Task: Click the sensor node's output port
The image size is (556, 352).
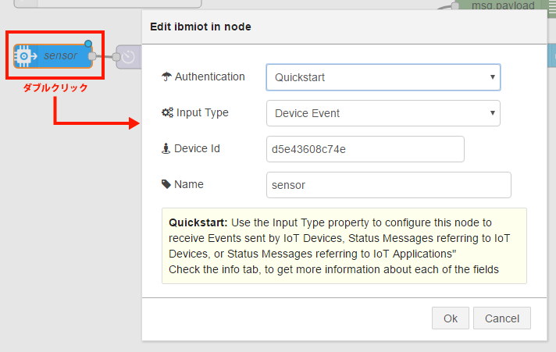Action: [x=92, y=56]
